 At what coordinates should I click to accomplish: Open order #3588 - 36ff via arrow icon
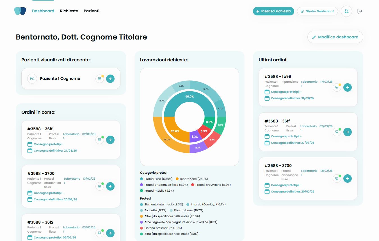point(110,140)
